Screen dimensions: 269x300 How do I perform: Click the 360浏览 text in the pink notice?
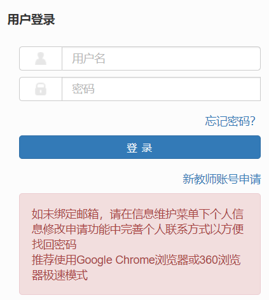[220, 260]
